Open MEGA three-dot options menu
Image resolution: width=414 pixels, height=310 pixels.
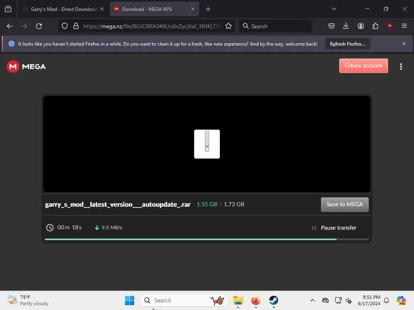point(401,67)
